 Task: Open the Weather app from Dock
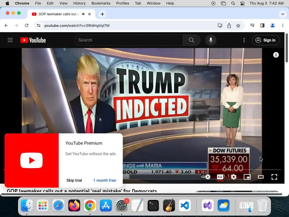click(224, 205)
